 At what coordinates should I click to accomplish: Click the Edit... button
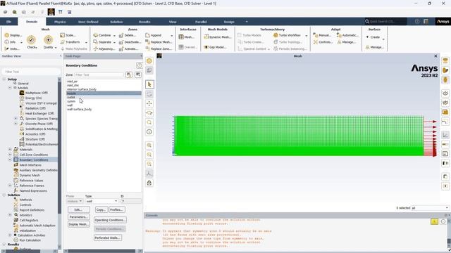pyautogui.click(x=78, y=209)
